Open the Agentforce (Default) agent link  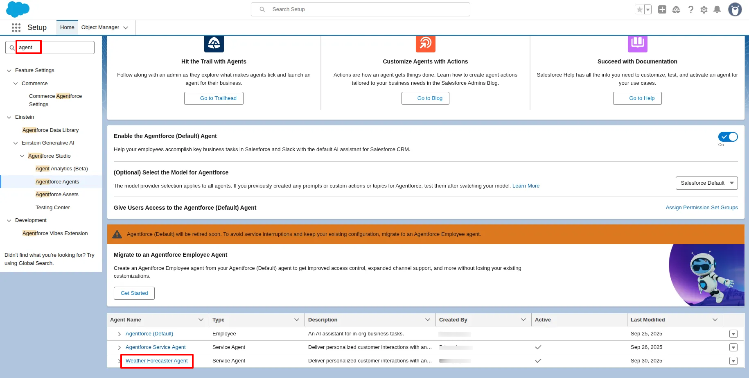point(149,334)
